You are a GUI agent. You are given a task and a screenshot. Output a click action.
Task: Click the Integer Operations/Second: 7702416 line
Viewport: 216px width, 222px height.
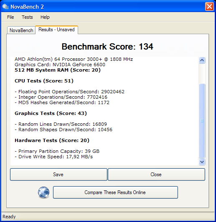click(x=61, y=97)
